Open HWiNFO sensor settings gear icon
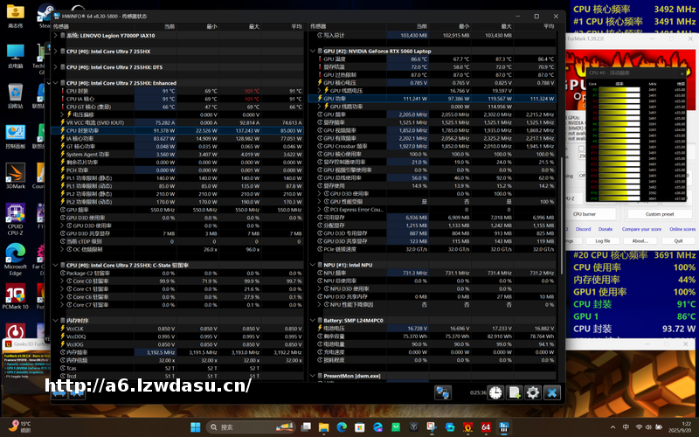 (x=533, y=393)
